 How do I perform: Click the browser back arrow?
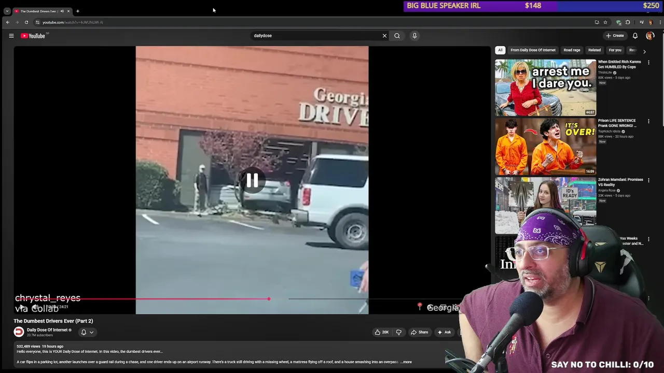8,22
